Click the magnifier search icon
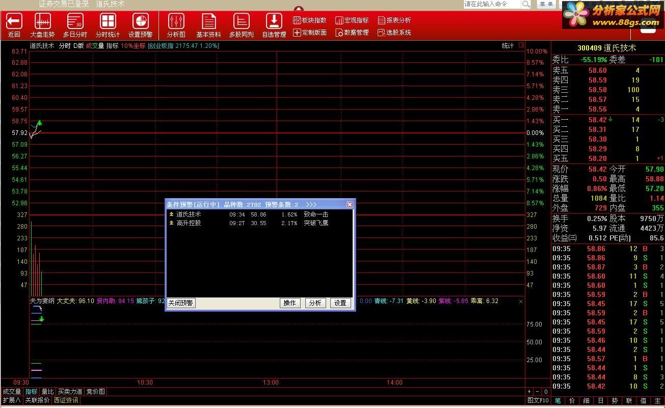This screenshot has height=408, width=665. 526,4
